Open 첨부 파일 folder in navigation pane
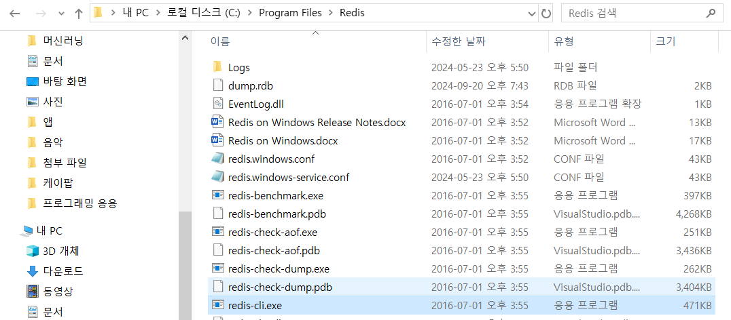This screenshot has height=320, width=731. pos(65,162)
